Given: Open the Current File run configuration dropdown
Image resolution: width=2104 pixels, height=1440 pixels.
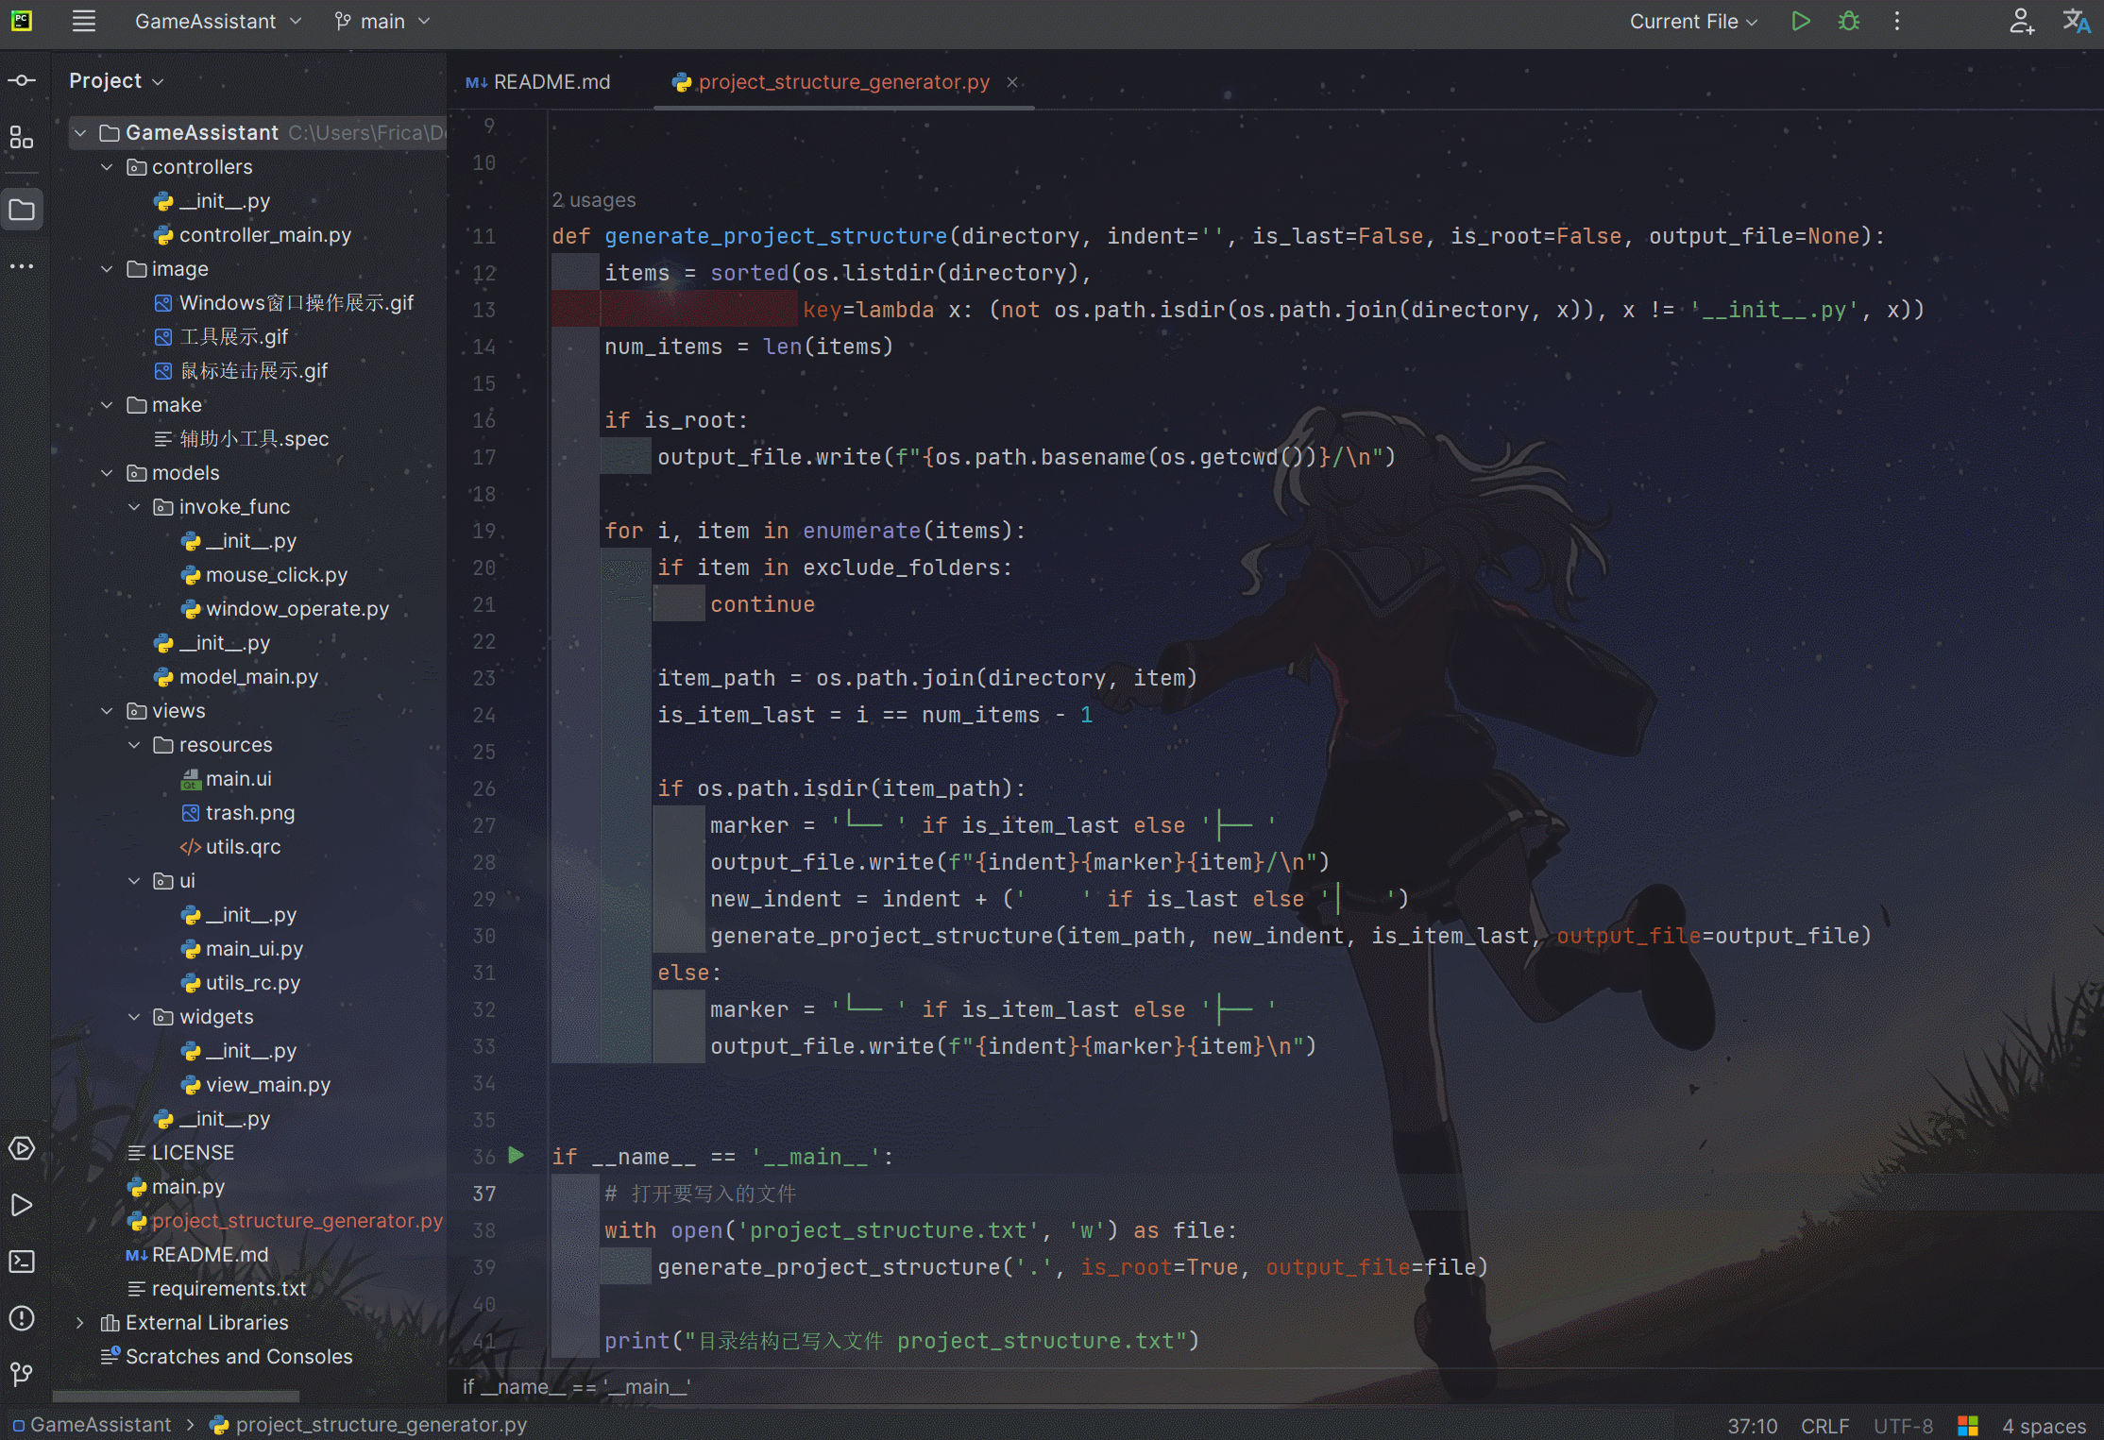Looking at the screenshot, I should pyautogui.click(x=1692, y=21).
